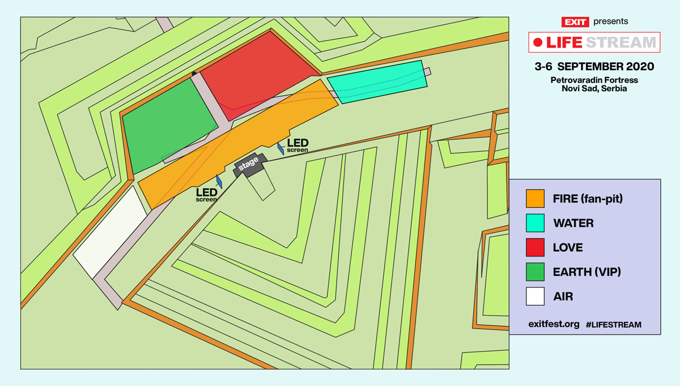Select the cyan WATER zone on the map
680x386 pixels.
377,82
